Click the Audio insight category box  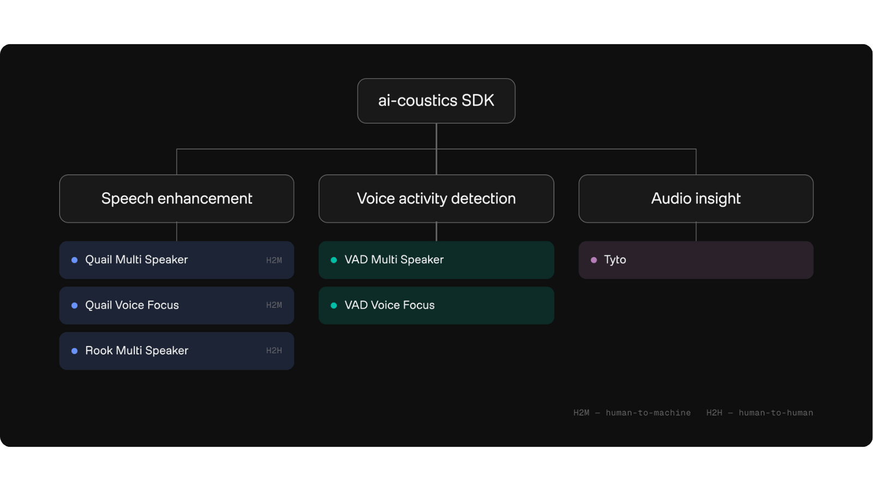696,199
